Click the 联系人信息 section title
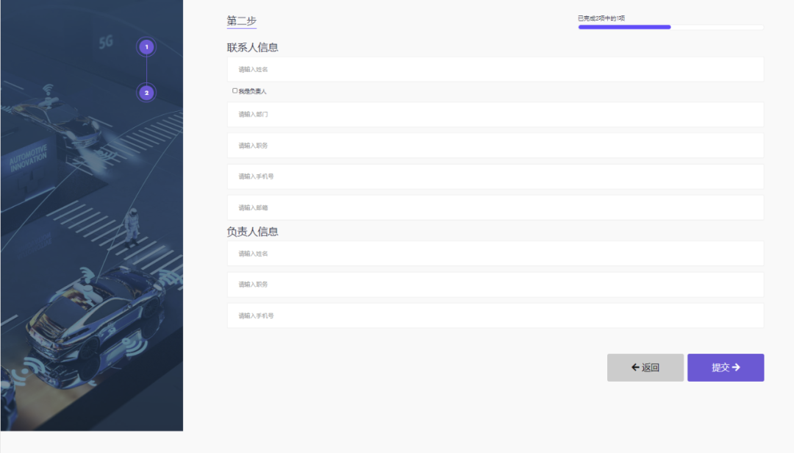Viewport: 794px width, 453px height. pos(252,48)
